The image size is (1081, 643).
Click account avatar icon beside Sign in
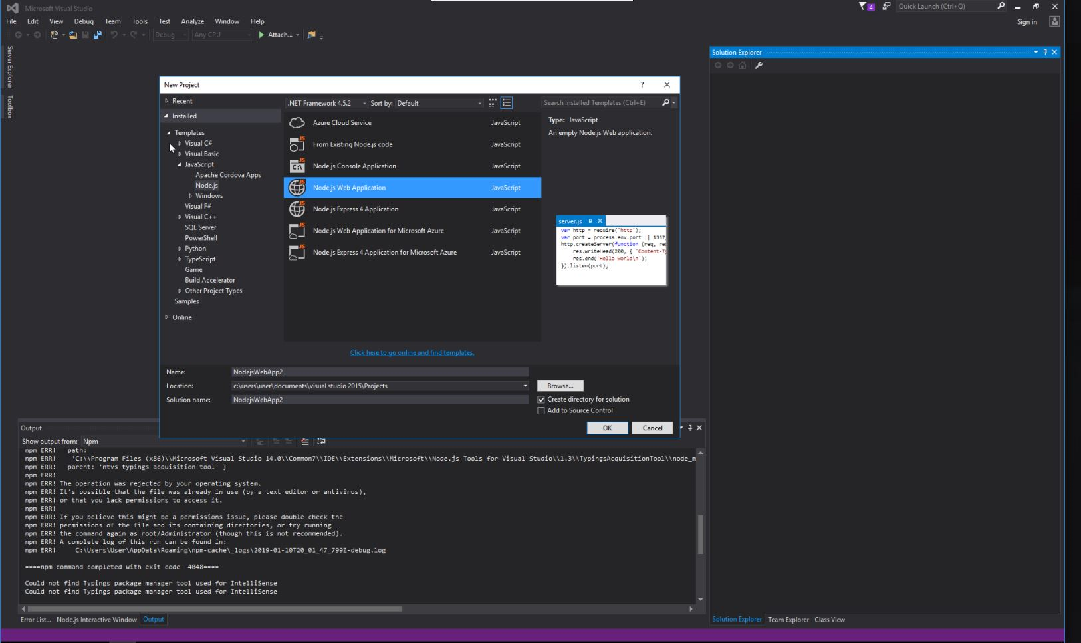point(1054,21)
